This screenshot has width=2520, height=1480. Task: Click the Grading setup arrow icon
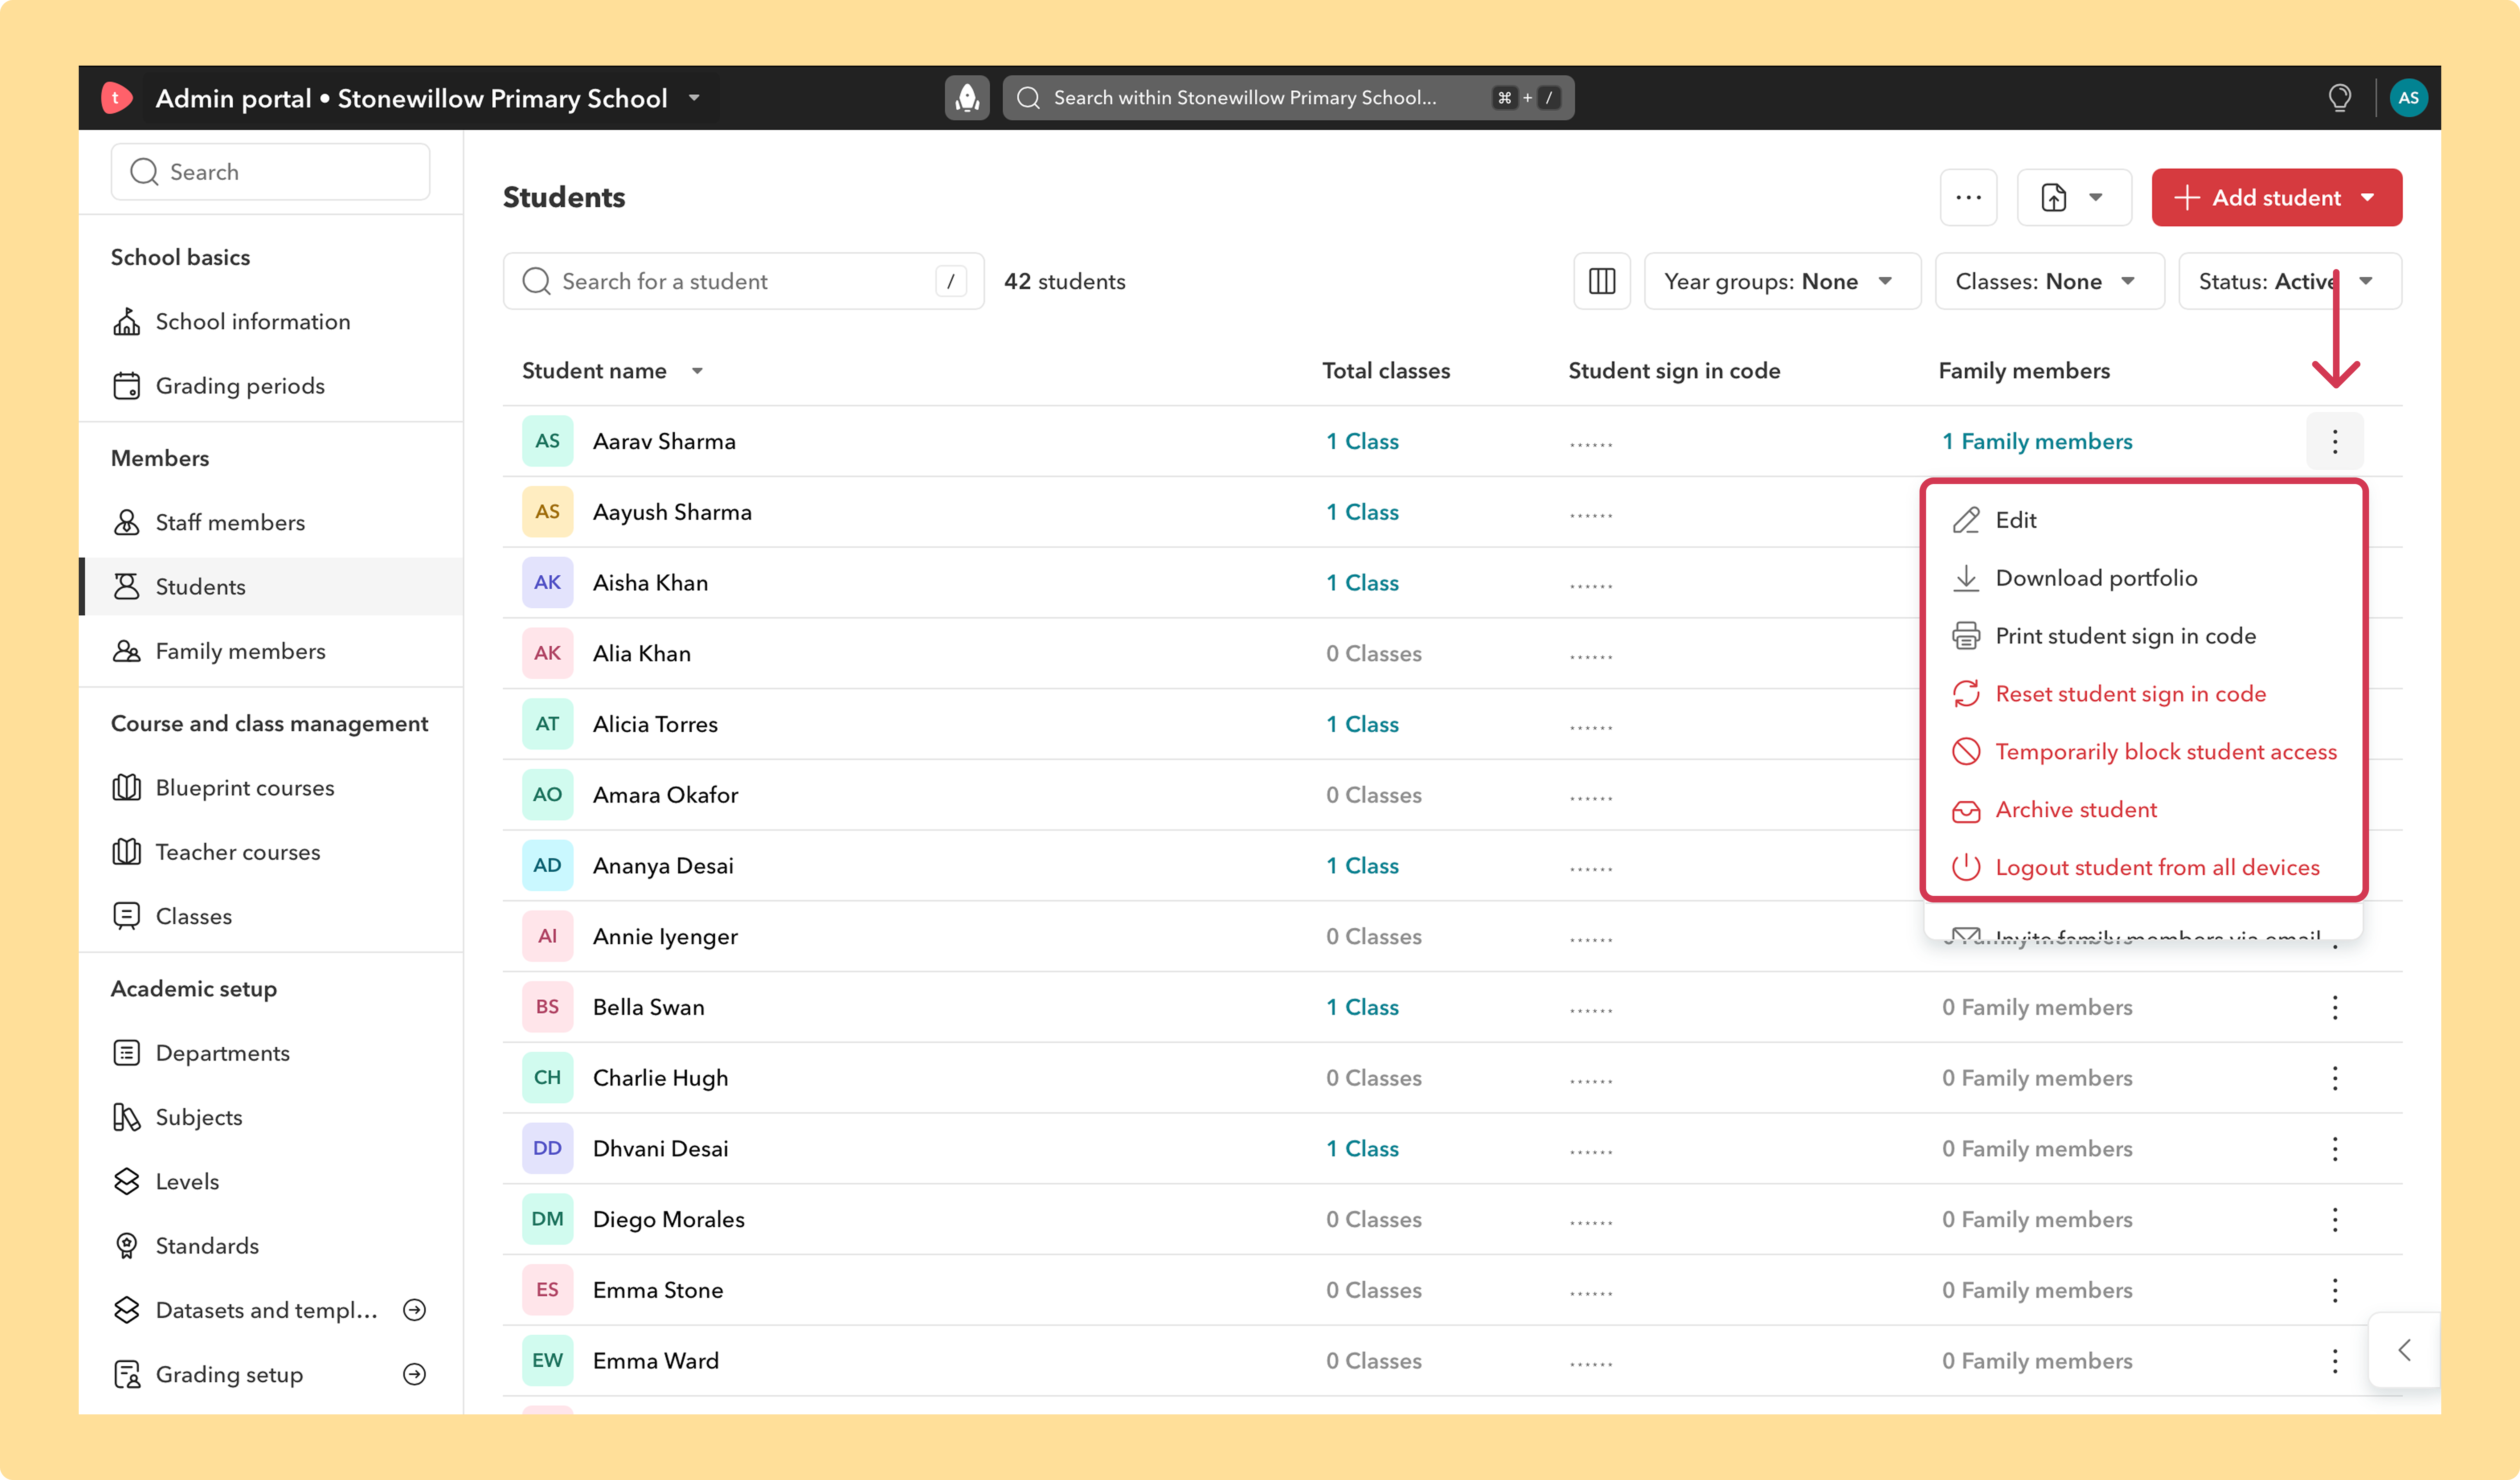point(414,1374)
